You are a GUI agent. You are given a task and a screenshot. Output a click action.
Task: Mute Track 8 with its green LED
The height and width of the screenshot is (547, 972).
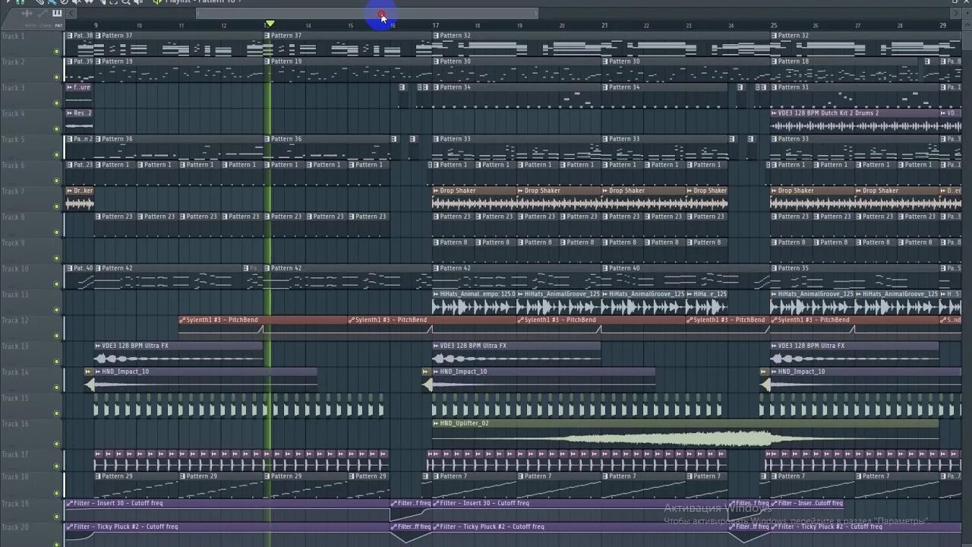click(x=57, y=232)
